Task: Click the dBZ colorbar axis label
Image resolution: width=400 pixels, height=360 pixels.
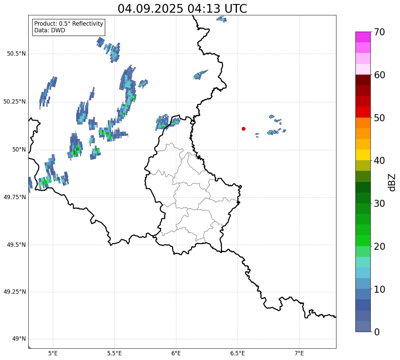Action: [392, 182]
